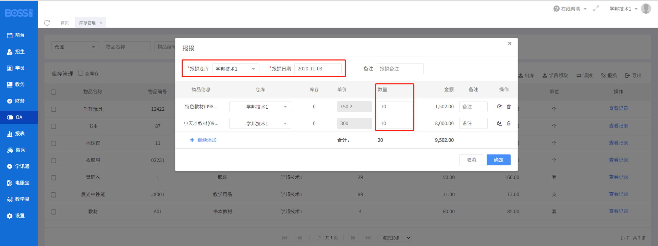Edit quantity for 特色教材 row
The height and width of the screenshot is (246, 658).
395,107
